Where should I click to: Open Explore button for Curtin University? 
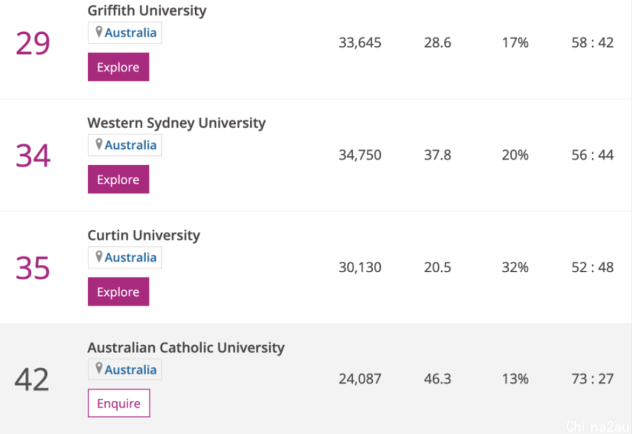click(119, 292)
